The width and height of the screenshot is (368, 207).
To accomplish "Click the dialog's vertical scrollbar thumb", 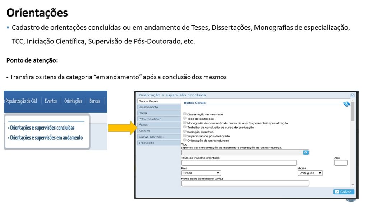I will click(352, 111).
